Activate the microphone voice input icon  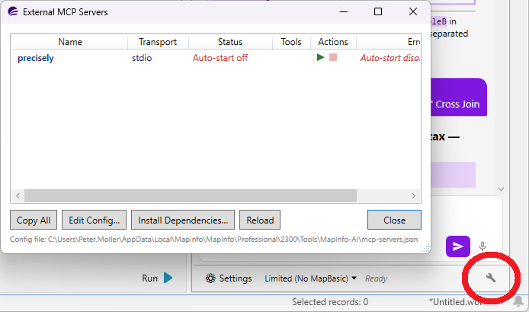483,246
